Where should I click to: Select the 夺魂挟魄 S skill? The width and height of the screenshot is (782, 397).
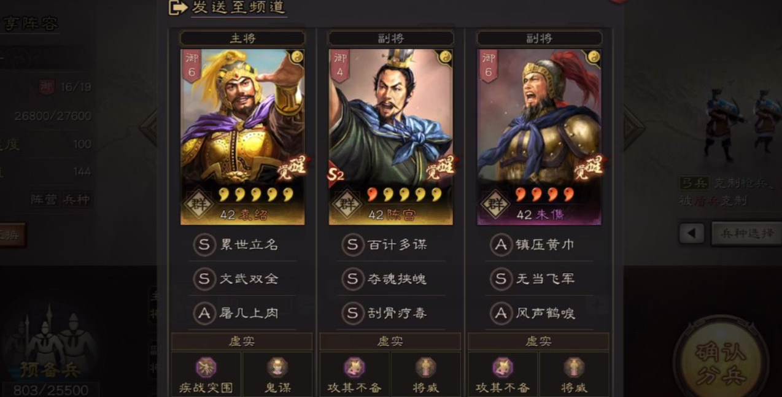click(x=385, y=279)
